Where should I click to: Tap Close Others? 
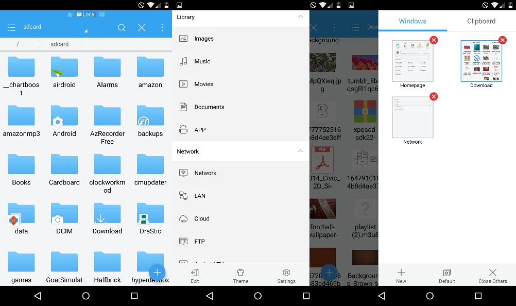click(493, 276)
